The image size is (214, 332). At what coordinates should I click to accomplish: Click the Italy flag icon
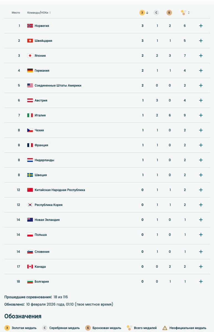tap(30, 115)
